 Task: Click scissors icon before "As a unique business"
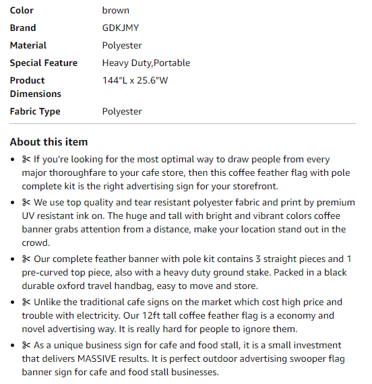[26, 346]
